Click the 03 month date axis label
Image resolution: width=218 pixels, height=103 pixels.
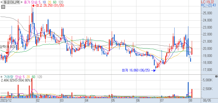pos(62,100)
